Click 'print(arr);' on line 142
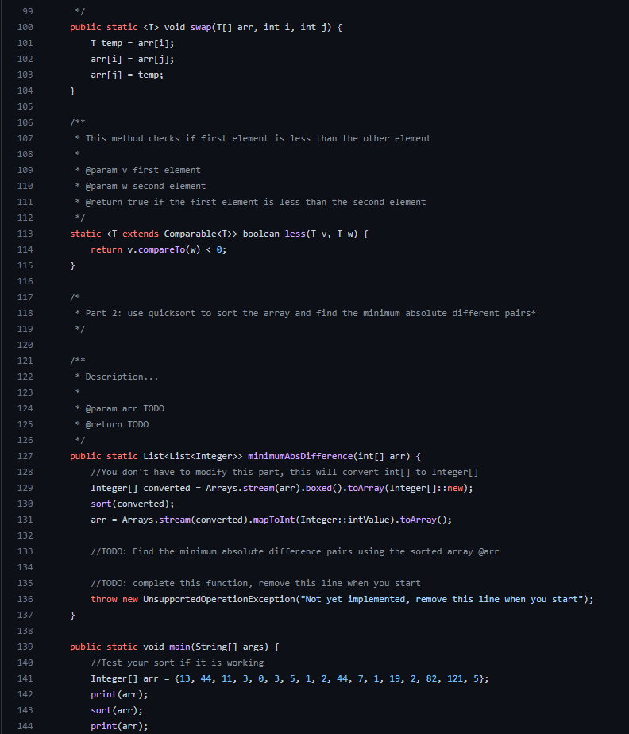The height and width of the screenshot is (734, 629). 119,694
